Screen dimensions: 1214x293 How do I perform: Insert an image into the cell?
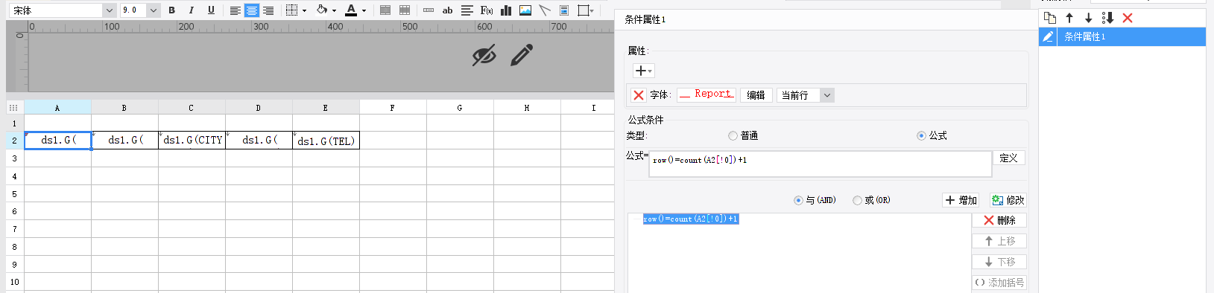(x=525, y=10)
